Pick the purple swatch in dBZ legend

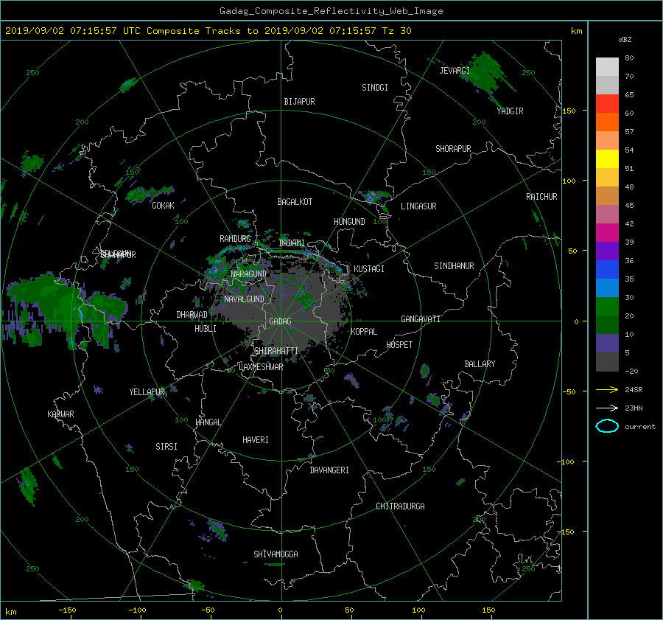[x=607, y=251]
